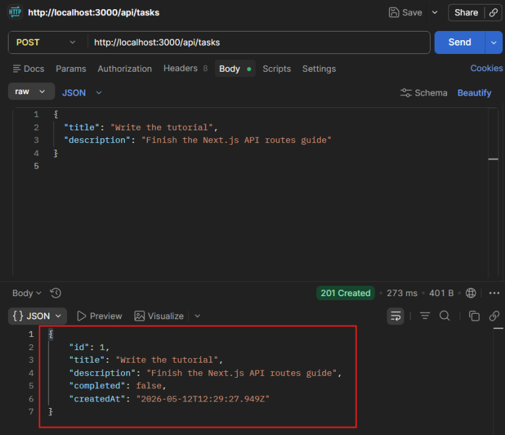
Task: Click the Schema button
Action: (423, 93)
